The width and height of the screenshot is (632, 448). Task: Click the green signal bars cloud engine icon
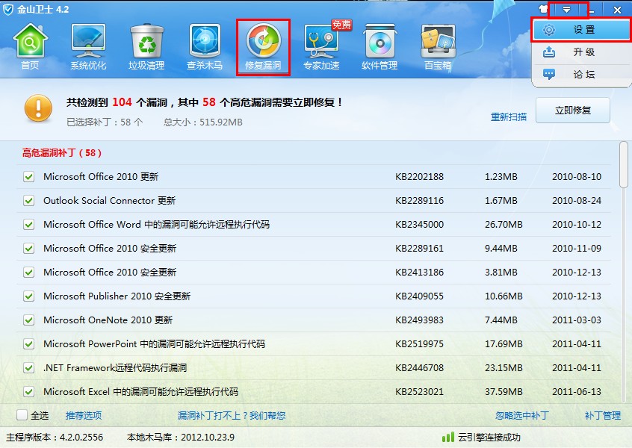click(447, 437)
